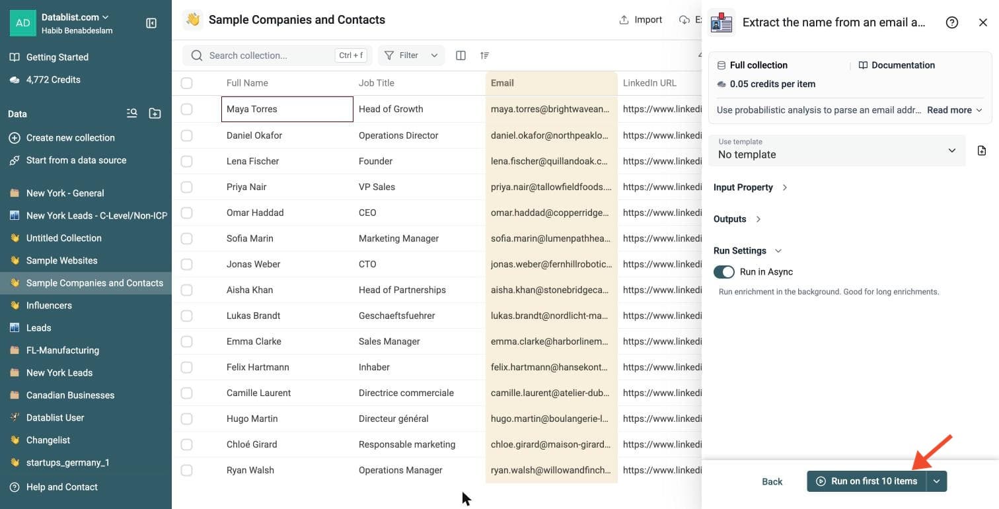Viewport: 999px width, 509px height.
Task: Collapse the Run Settings section
Action: pyautogui.click(x=748, y=251)
